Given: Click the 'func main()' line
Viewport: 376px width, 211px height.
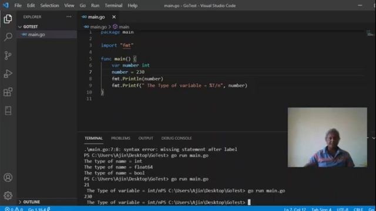Looking at the screenshot, I should pos(119,59).
